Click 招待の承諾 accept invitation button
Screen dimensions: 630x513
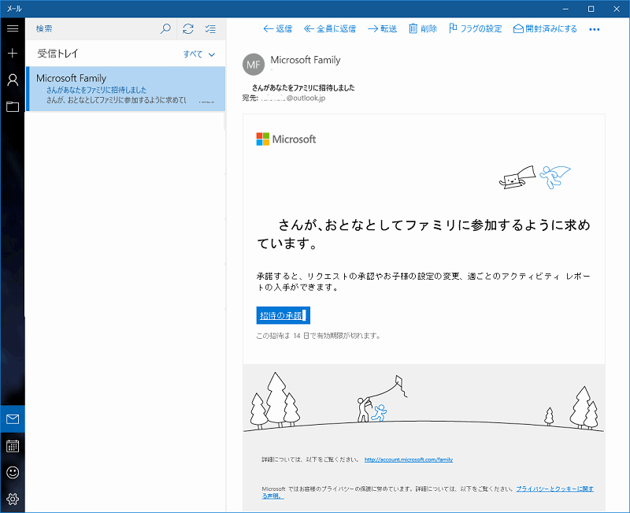[283, 315]
